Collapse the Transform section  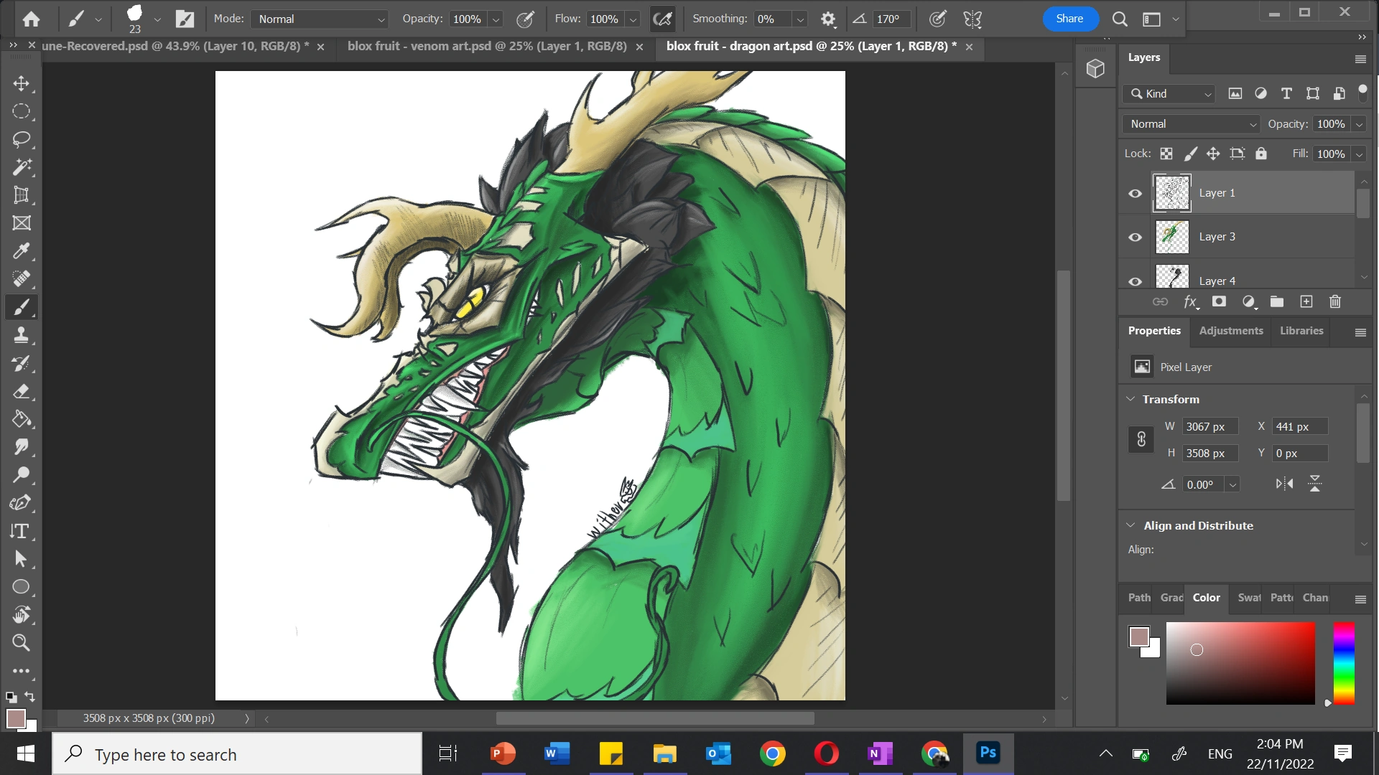click(x=1130, y=399)
